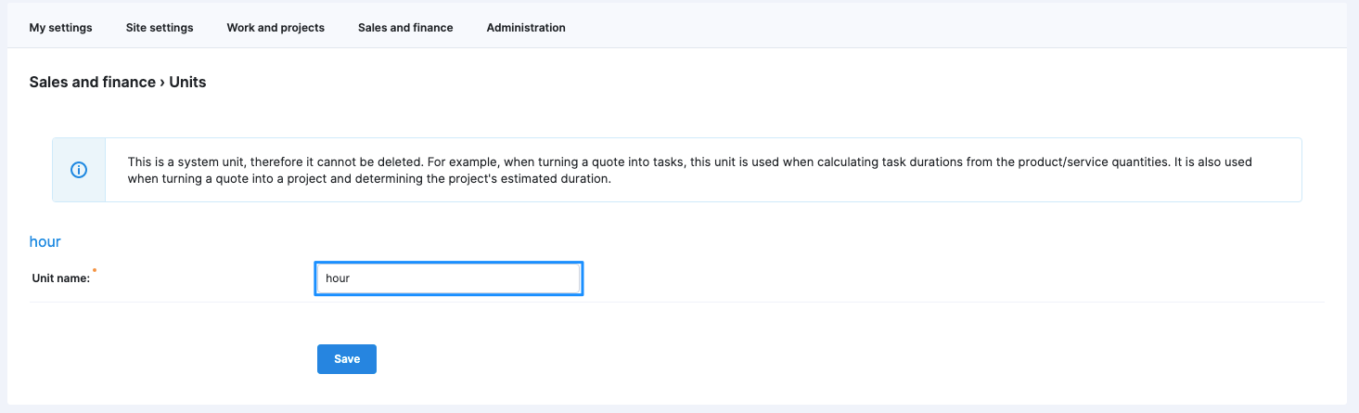Click the word hour inside the text field
Viewport: 1359px width, 413px height.
[x=338, y=278]
